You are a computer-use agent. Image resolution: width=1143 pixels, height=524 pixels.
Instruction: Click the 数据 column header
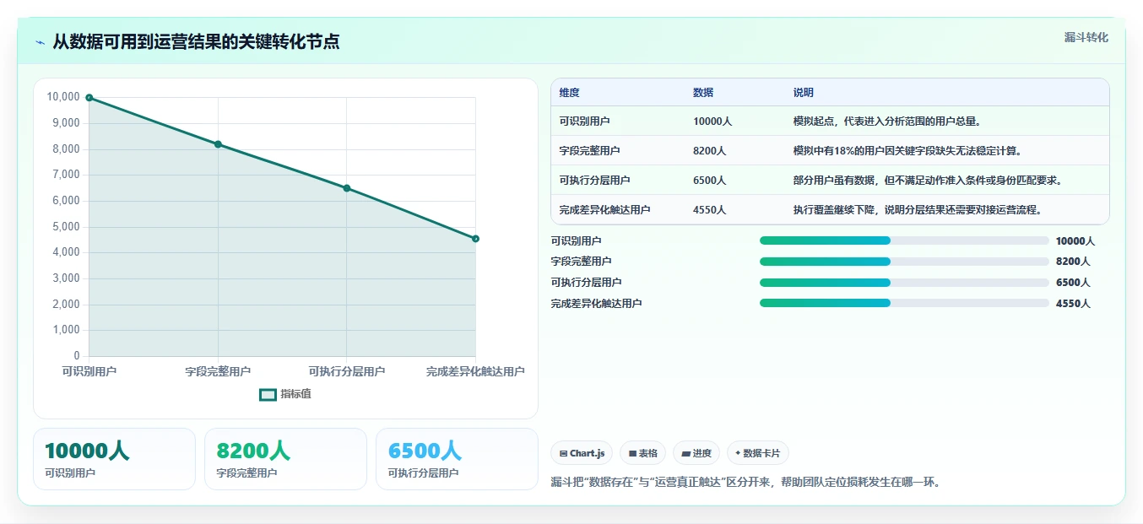[x=703, y=93]
